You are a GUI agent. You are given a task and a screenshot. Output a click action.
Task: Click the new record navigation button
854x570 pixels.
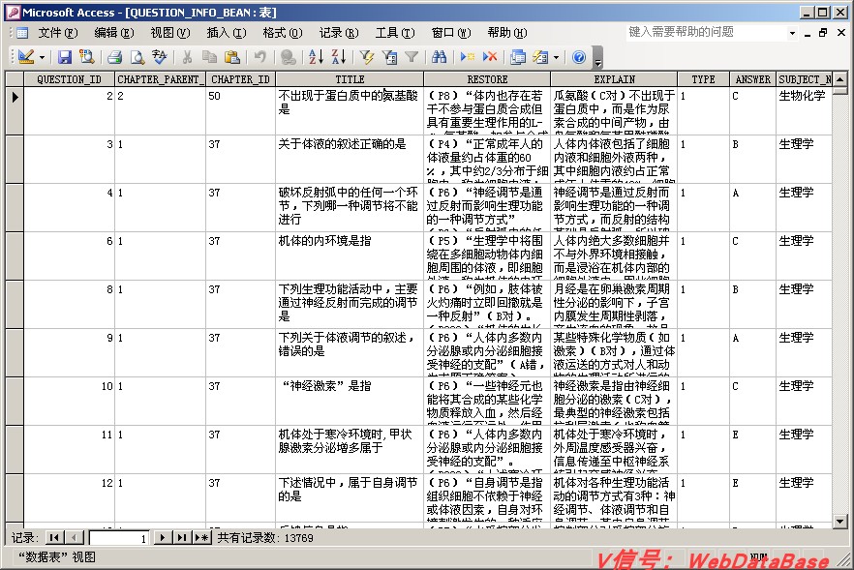pyautogui.click(x=201, y=538)
